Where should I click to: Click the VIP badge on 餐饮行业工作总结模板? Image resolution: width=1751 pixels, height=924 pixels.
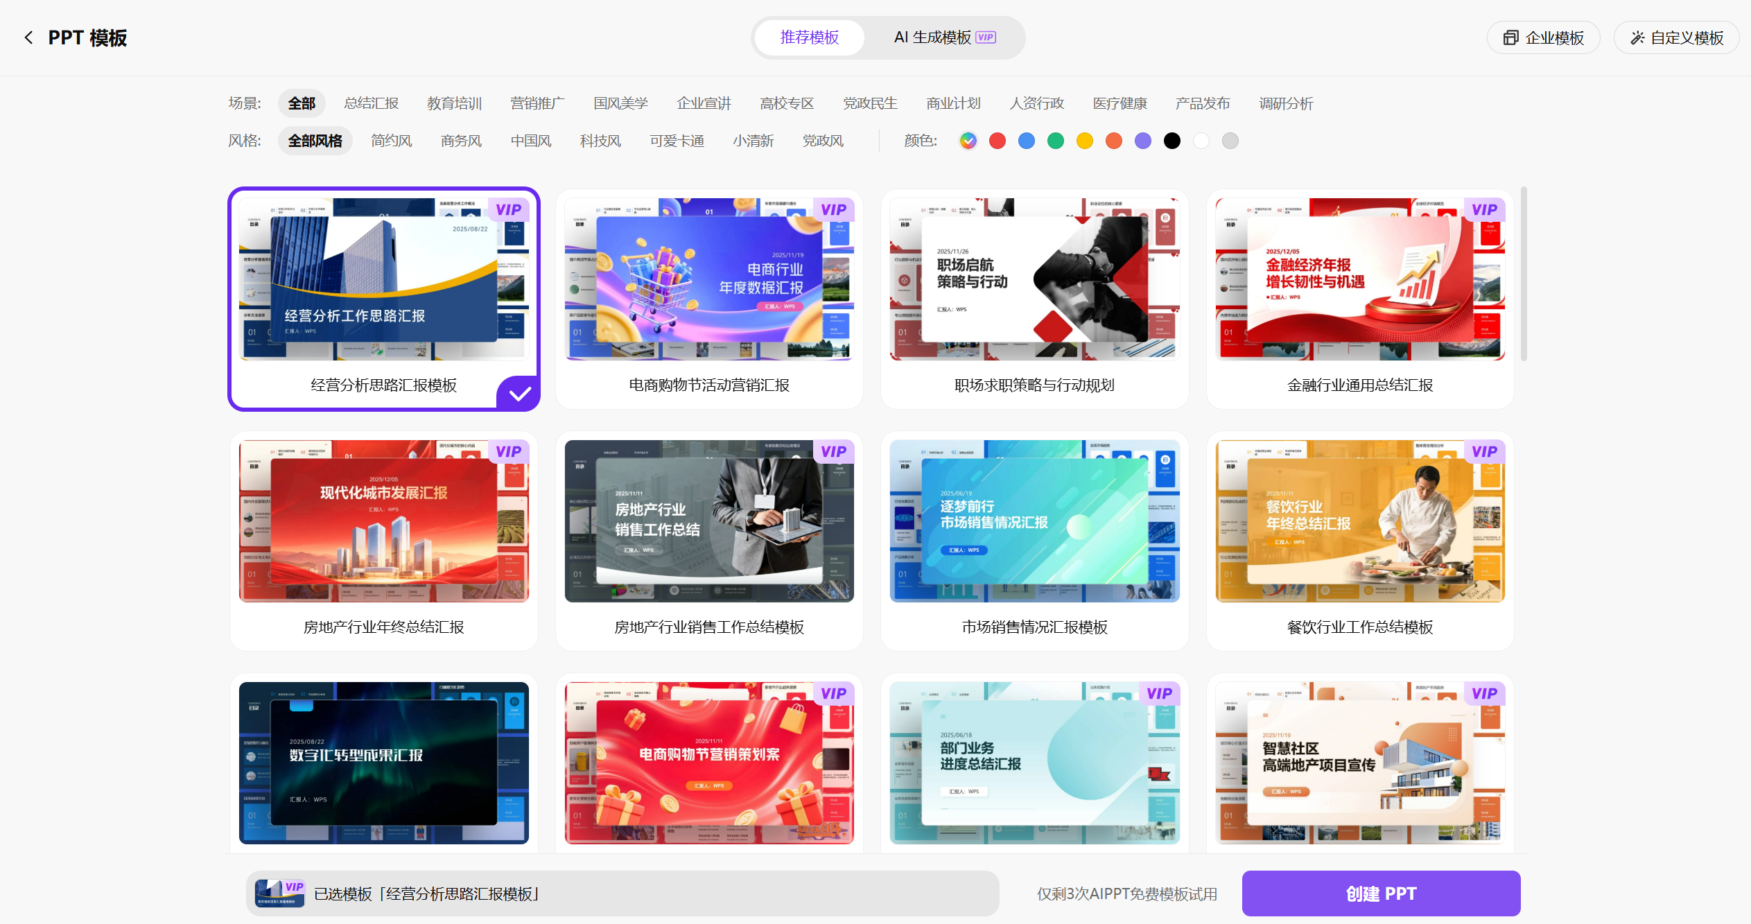(1483, 451)
